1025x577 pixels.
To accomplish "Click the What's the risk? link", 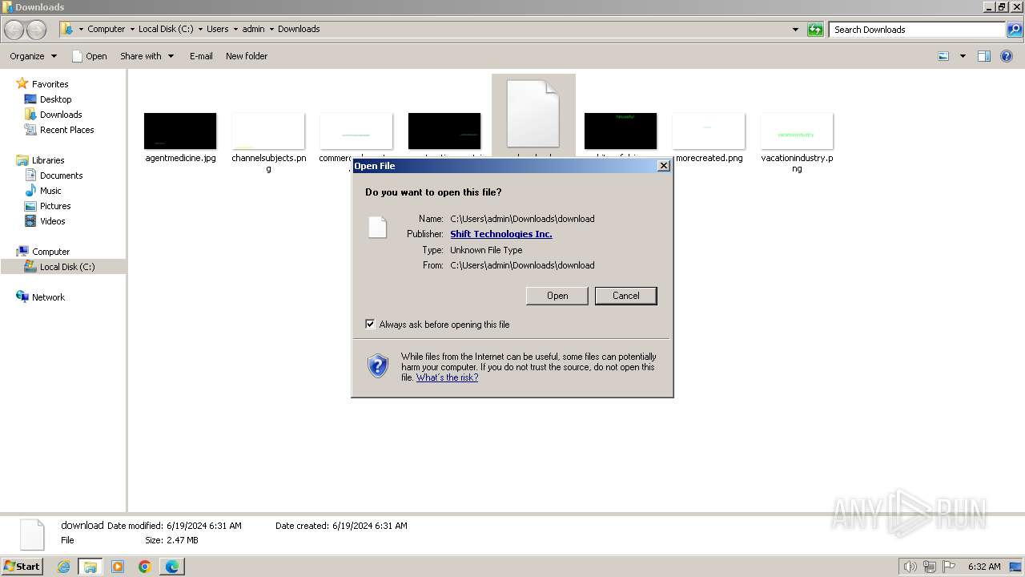I will click(447, 377).
